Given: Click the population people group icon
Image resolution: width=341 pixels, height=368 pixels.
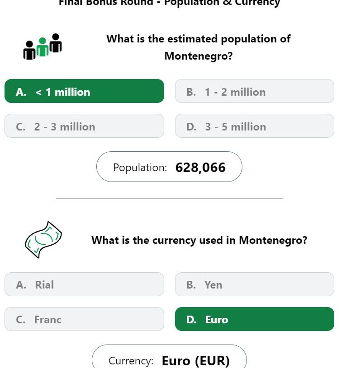Looking at the screenshot, I should click(x=43, y=47).
